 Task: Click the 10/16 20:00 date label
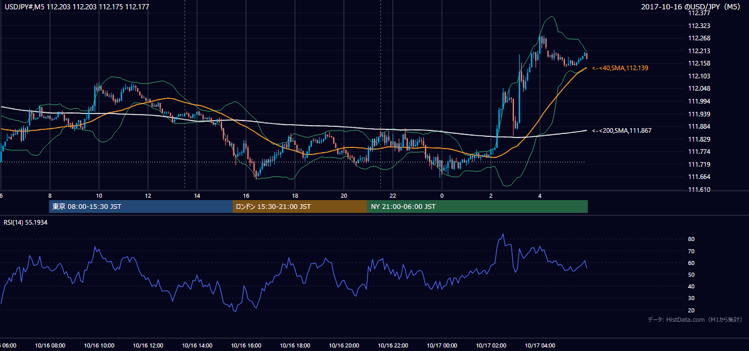click(344, 346)
